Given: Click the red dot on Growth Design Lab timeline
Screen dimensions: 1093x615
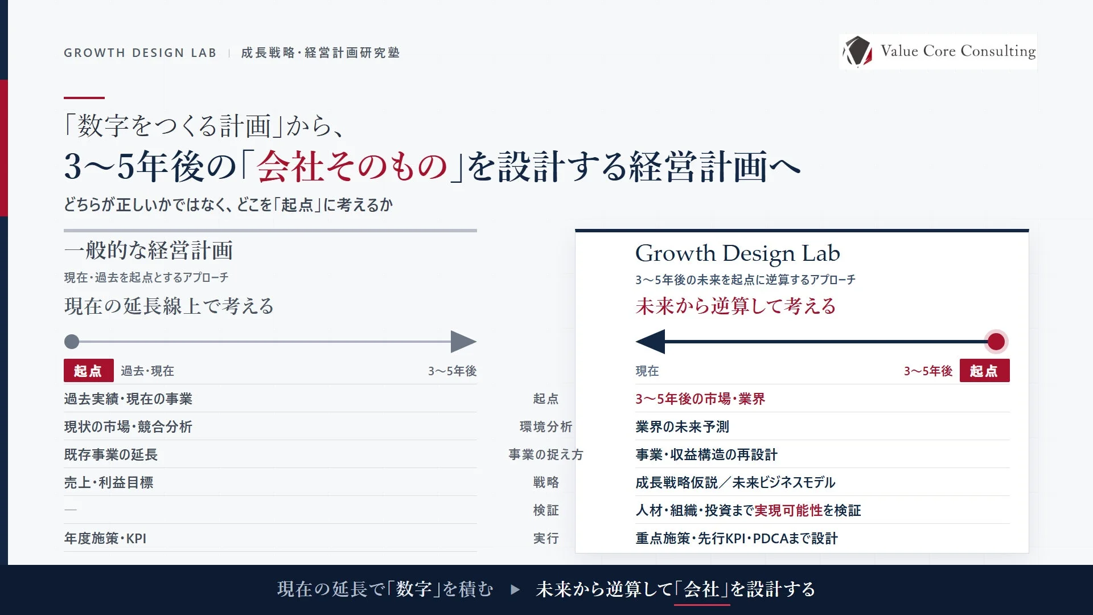Looking at the screenshot, I should point(996,342).
